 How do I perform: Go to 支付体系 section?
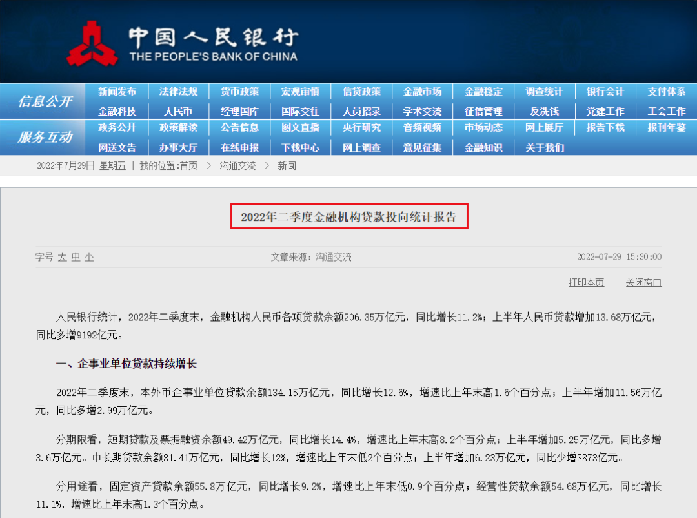(667, 92)
